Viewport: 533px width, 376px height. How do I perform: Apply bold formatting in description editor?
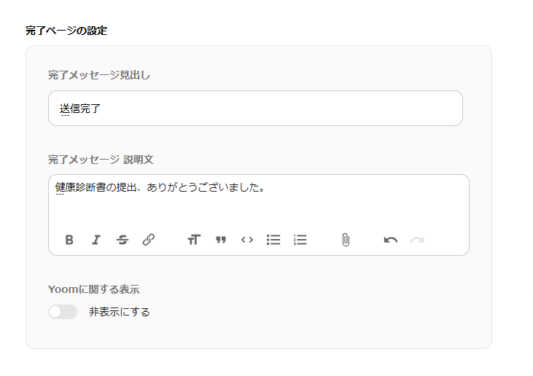pyautogui.click(x=69, y=240)
